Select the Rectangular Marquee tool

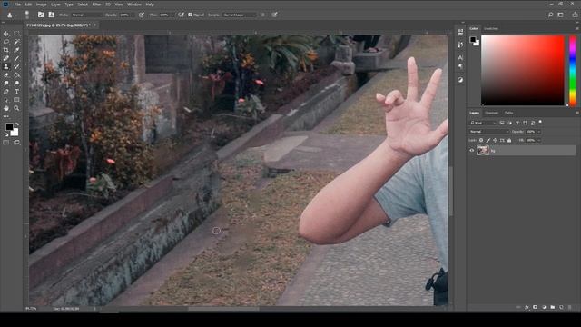point(16,34)
